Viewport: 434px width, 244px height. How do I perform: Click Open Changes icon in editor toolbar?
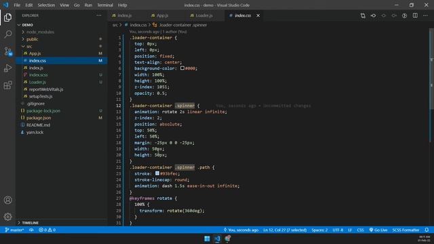click(363, 16)
